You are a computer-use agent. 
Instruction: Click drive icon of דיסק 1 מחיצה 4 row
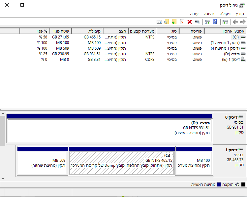[243, 48]
